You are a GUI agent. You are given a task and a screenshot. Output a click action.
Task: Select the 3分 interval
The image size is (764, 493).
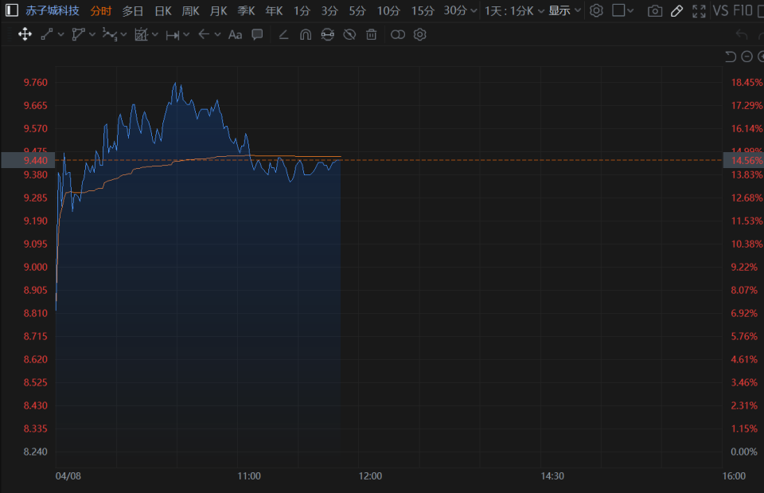click(x=329, y=10)
